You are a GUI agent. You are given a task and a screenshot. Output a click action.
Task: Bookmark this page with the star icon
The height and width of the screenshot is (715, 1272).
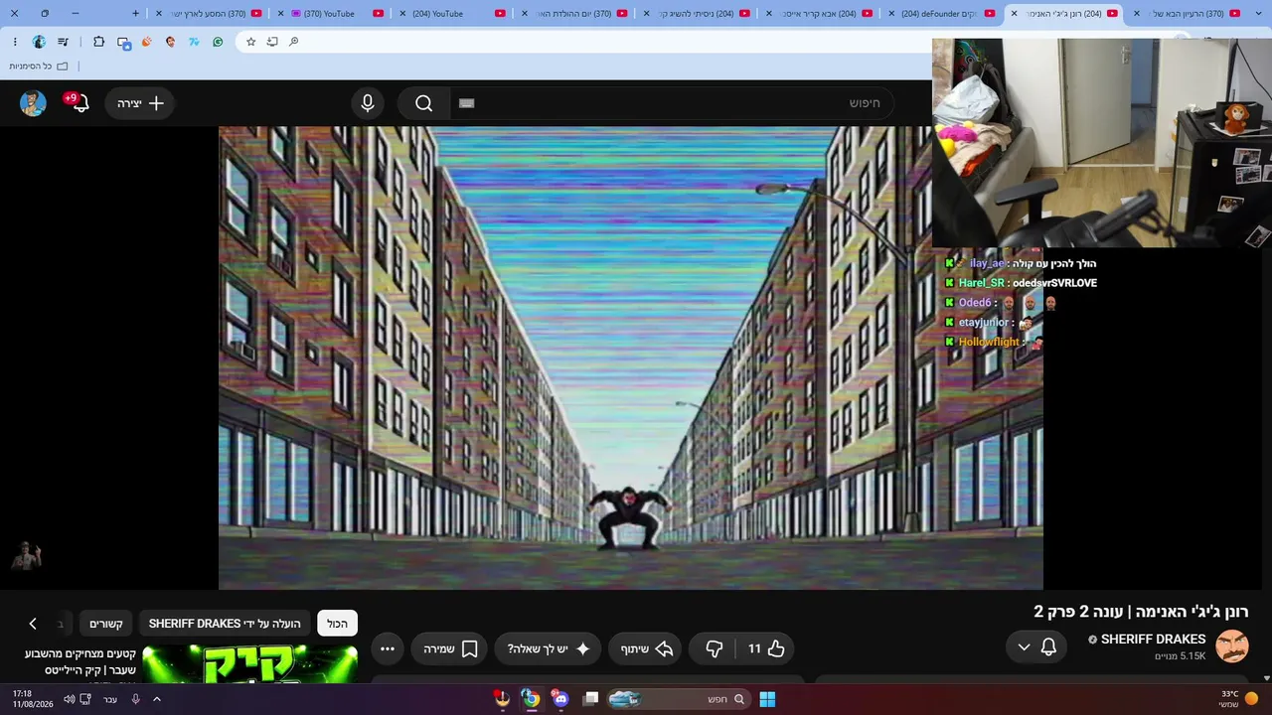[x=250, y=42]
